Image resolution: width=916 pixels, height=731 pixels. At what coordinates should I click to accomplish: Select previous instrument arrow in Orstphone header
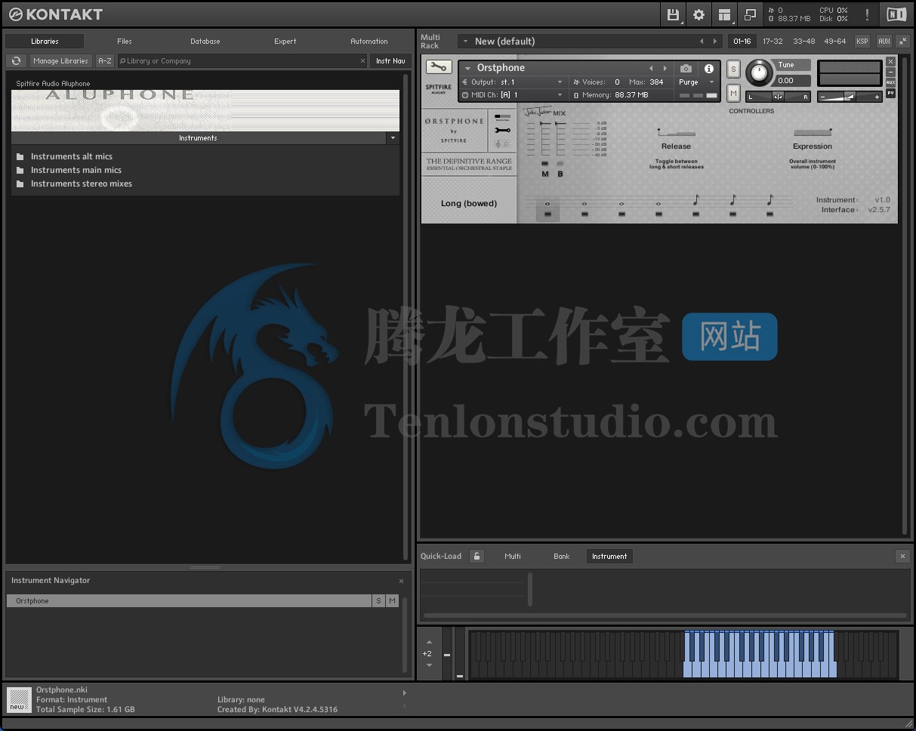(x=651, y=69)
